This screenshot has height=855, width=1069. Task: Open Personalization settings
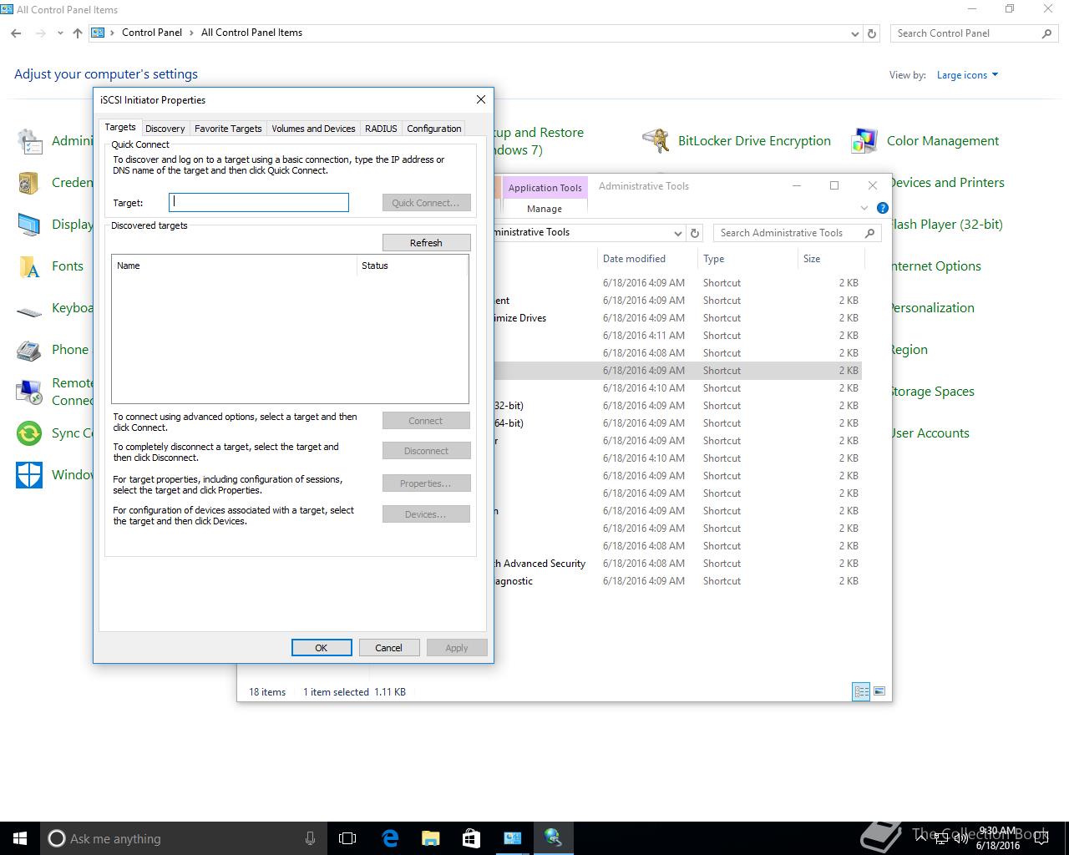(931, 308)
